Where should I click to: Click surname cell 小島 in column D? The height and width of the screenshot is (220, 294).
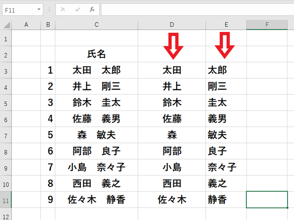point(172,167)
